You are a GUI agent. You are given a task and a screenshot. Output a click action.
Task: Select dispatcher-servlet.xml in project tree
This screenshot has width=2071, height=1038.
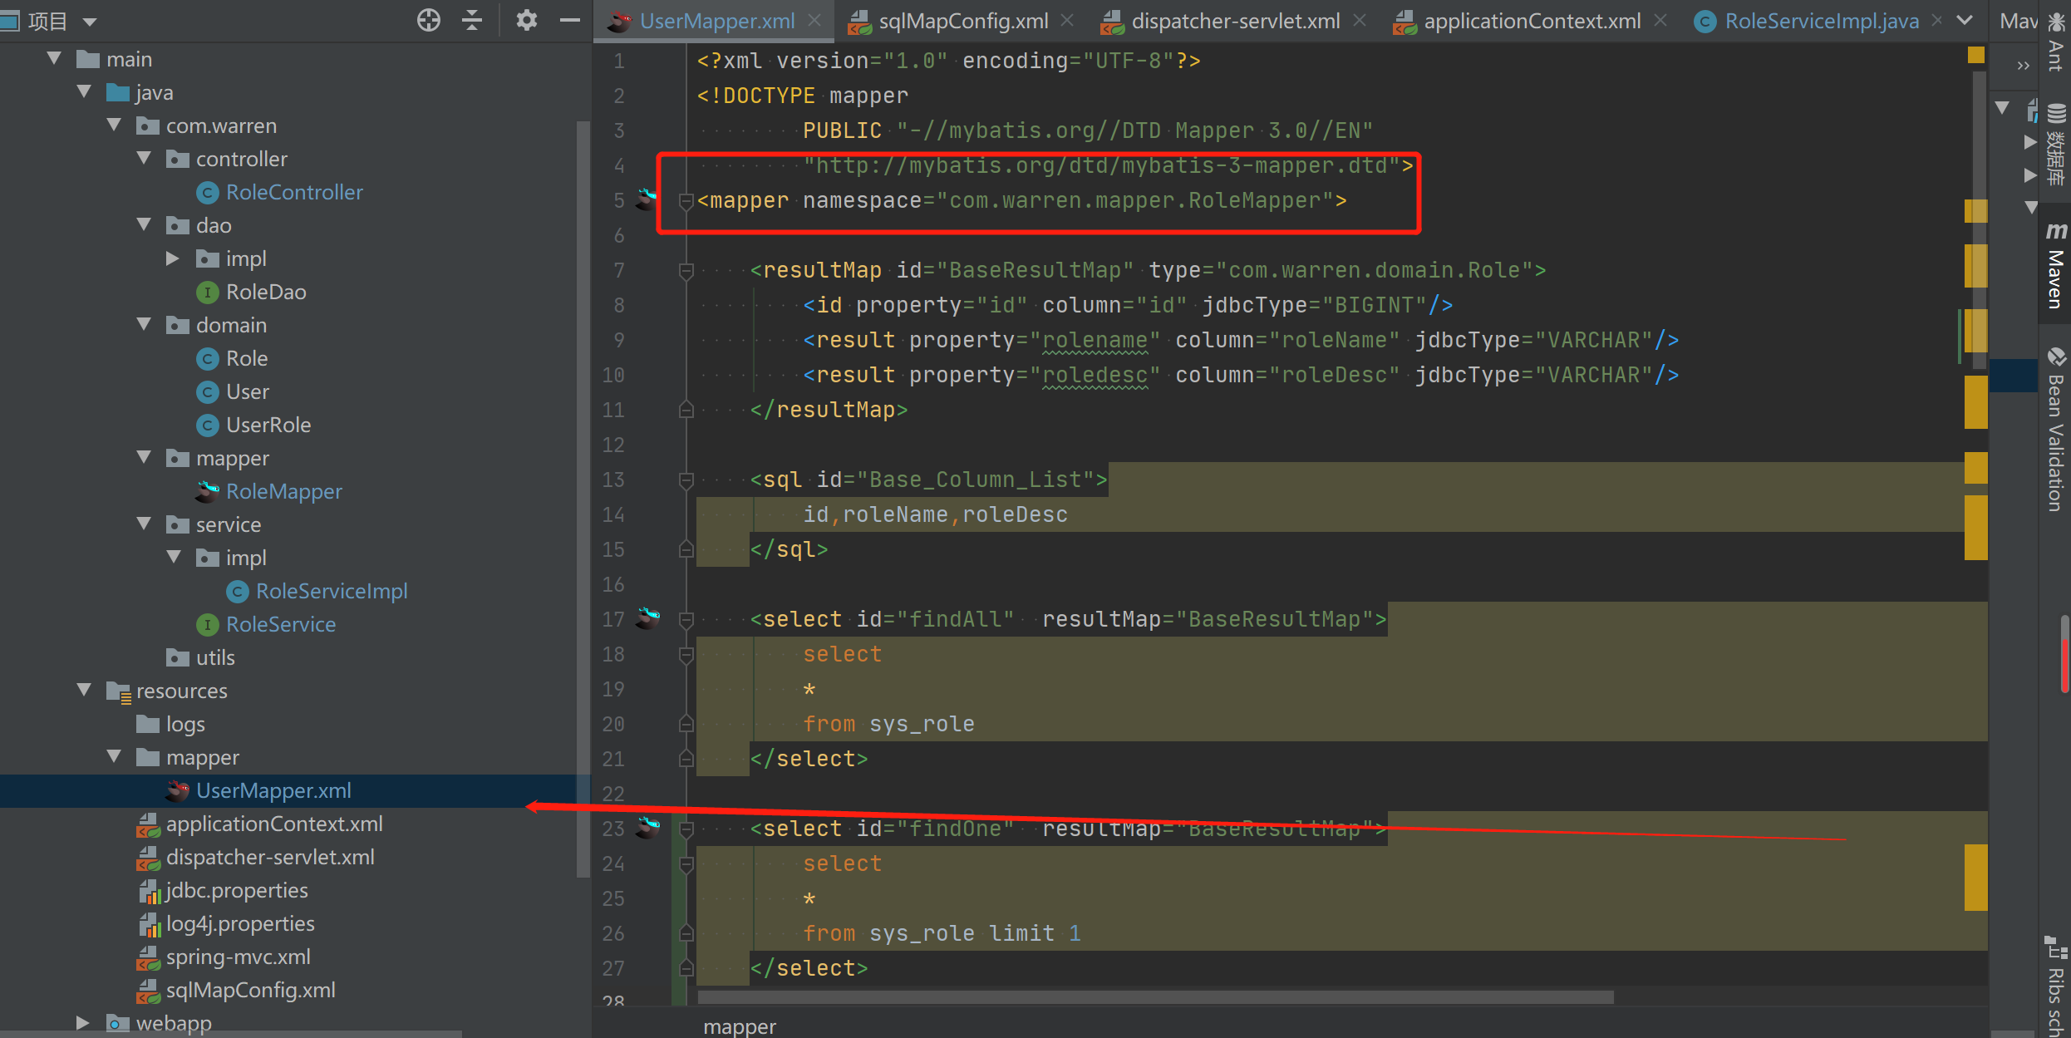pos(270,857)
